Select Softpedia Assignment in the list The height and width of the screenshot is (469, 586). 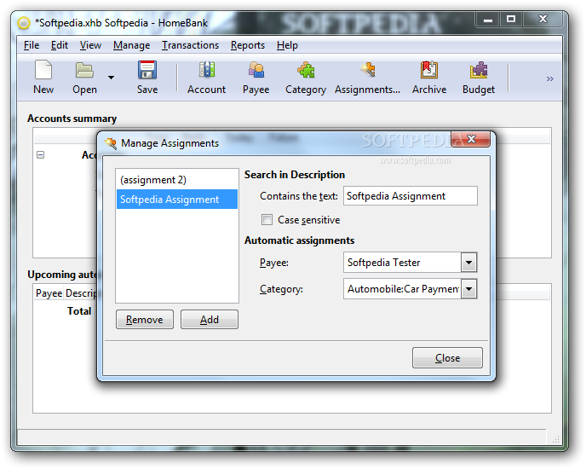[177, 200]
